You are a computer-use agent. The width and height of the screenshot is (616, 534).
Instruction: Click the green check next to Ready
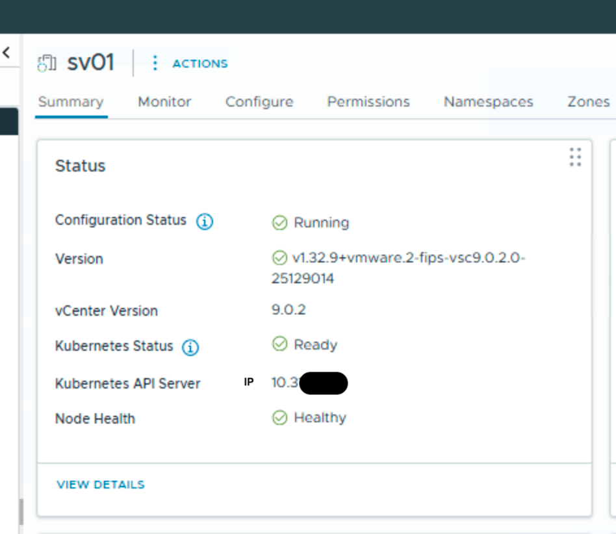tap(279, 344)
